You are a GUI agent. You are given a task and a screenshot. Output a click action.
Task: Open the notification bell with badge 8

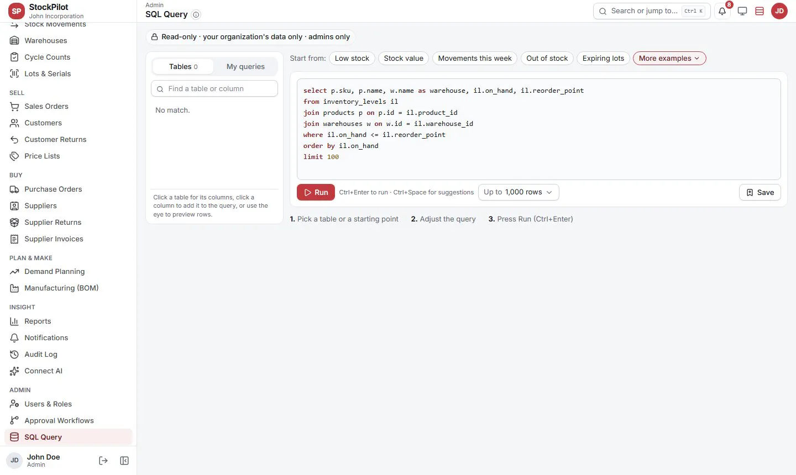click(x=722, y=11)
